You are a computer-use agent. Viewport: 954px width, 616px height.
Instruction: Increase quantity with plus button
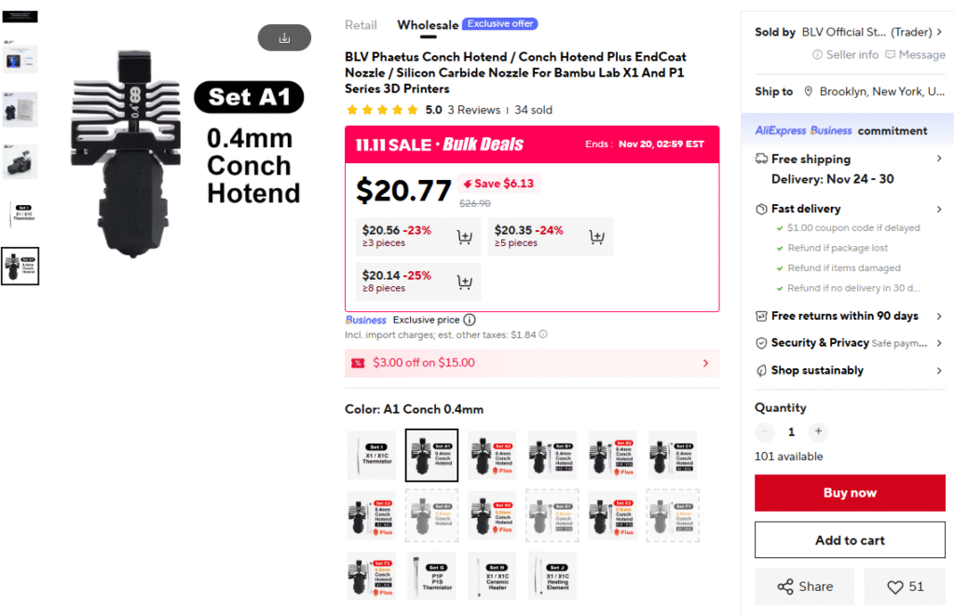click(818, 431)
